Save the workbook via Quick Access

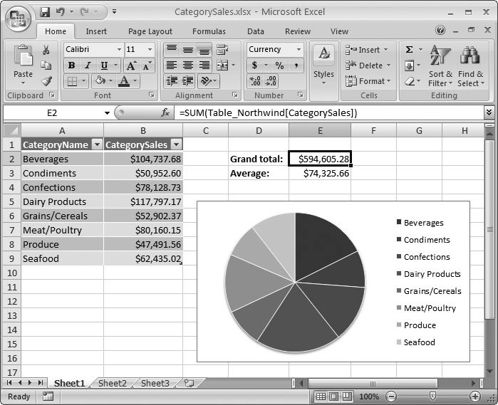[45, 12]
